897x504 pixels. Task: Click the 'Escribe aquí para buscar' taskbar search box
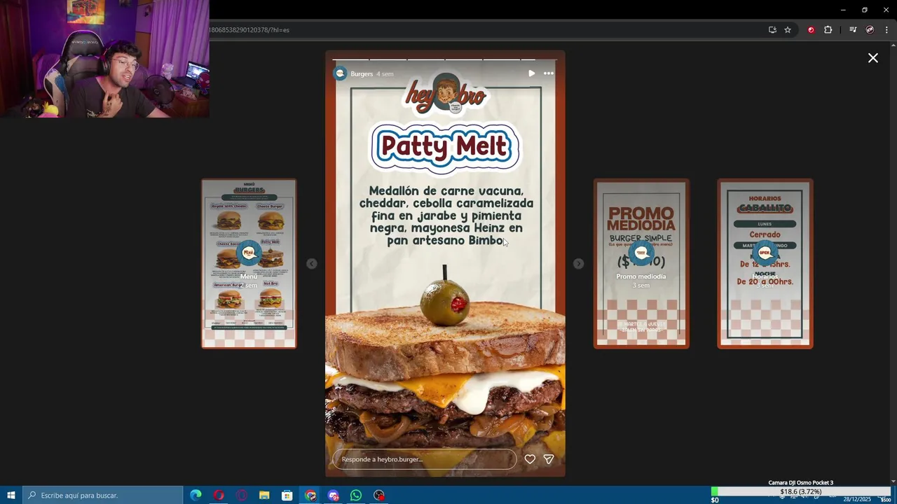click(x=103, y=496)
